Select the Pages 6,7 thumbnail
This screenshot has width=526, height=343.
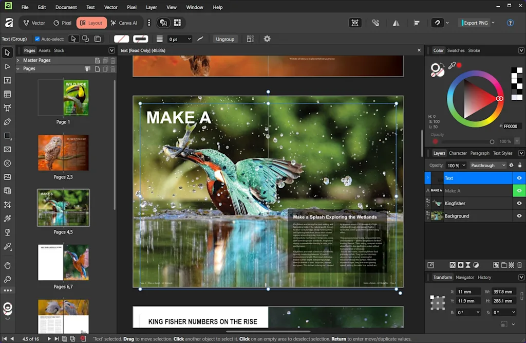(x=63, y=263)
